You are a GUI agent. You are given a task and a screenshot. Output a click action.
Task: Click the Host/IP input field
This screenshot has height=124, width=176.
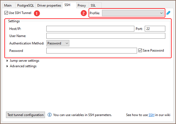[90, 29]
